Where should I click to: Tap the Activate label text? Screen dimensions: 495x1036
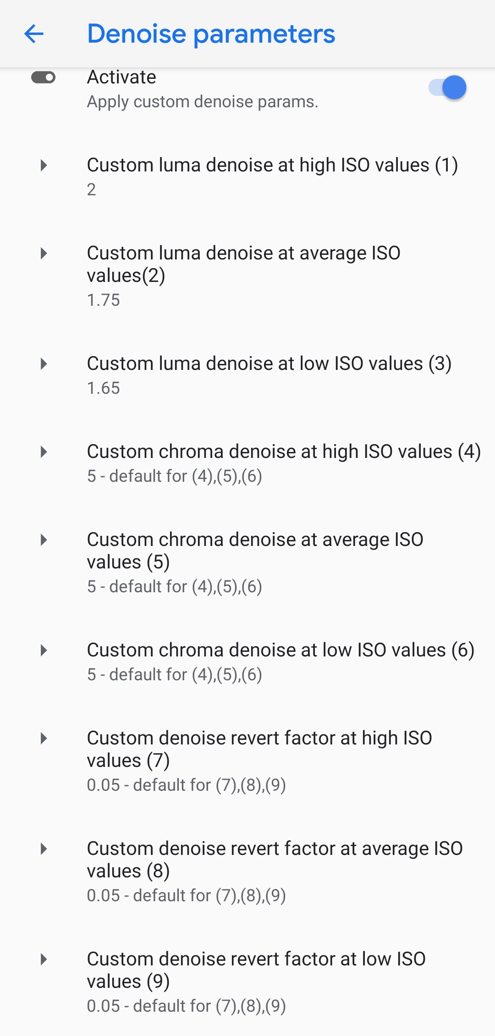pos(121,77)
